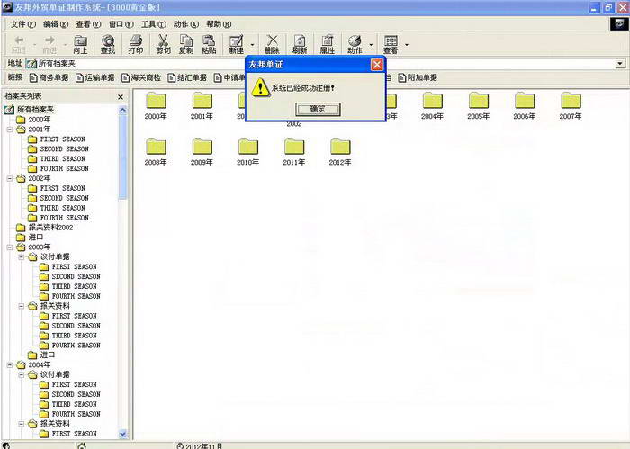Select 进口 folder under 2002年
Viewport: 630px width, 449px height.
30,238
